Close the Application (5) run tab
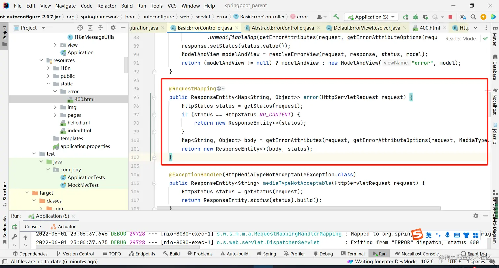Viewport: 499px width, 268px height. [x=74, y=216]
